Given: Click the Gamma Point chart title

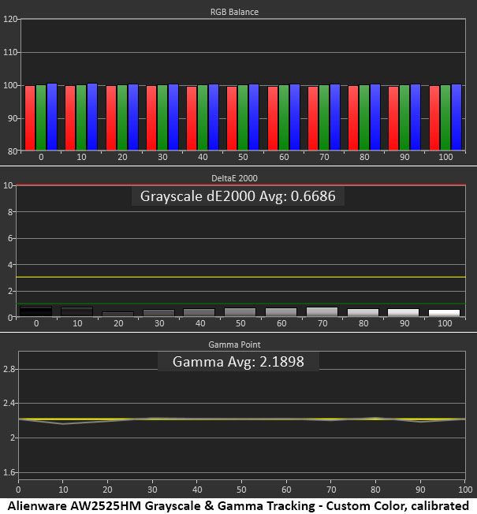Looking at the screenshot, I should point(234,345).
